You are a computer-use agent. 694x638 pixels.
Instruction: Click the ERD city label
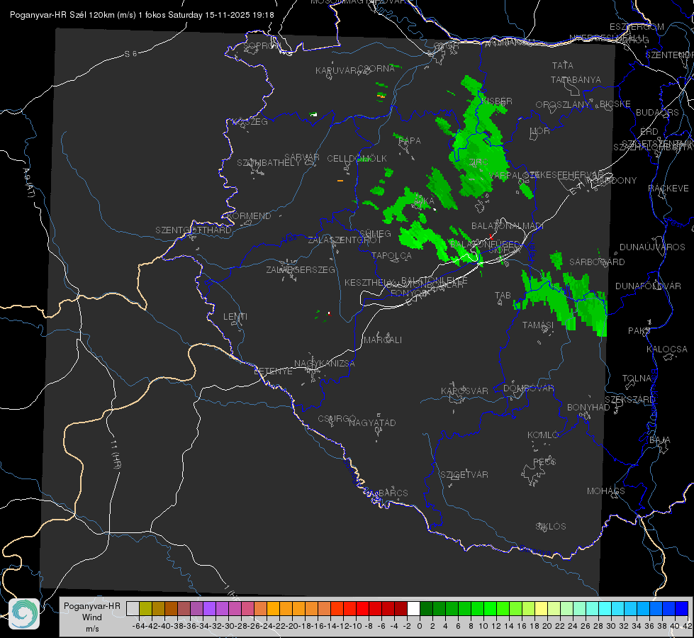(x=649, y=132)
